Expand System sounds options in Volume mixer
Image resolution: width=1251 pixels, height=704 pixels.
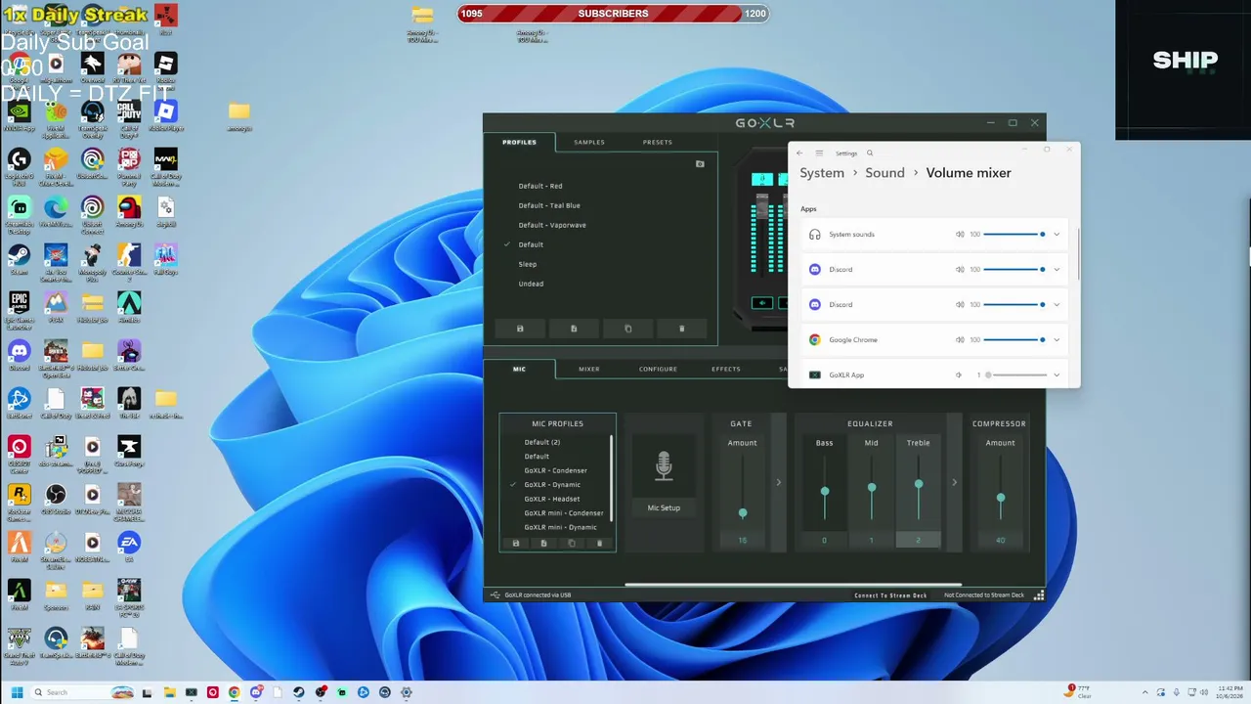point(1057,235)
